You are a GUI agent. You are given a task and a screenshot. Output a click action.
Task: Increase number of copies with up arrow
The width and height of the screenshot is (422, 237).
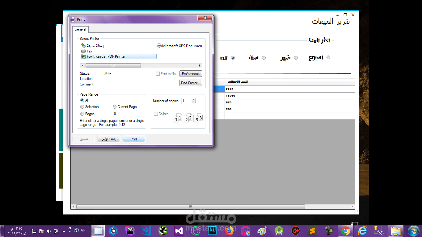tap(193, 99)
